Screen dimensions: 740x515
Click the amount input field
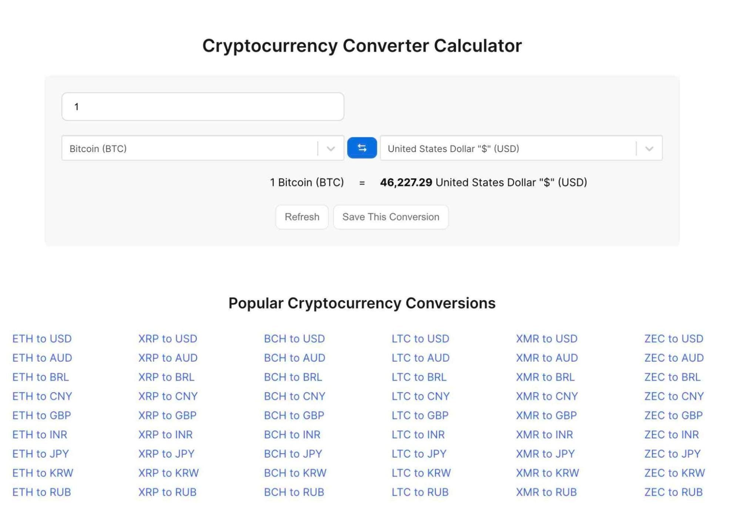[203, 106]
